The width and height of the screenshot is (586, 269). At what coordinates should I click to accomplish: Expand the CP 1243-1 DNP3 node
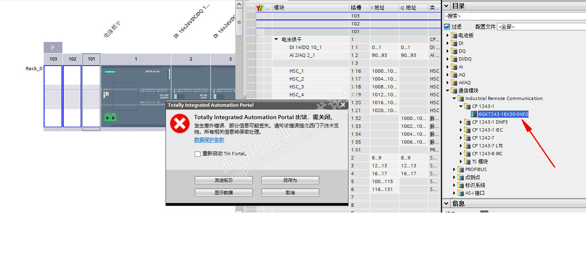tap(461, 122)
